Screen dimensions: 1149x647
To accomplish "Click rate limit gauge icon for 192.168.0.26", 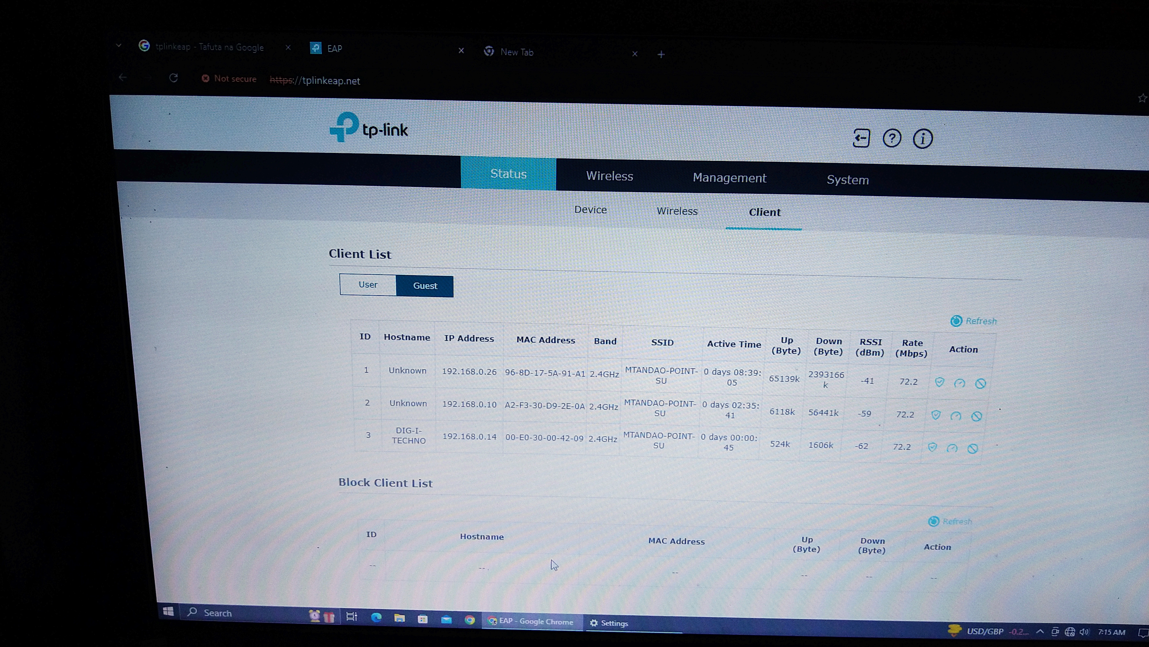I will coord(959,383).
